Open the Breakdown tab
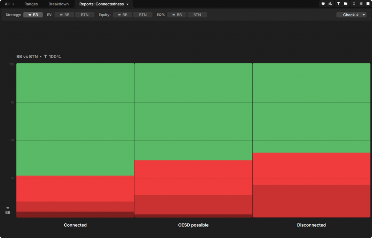 tap(58, 4)
